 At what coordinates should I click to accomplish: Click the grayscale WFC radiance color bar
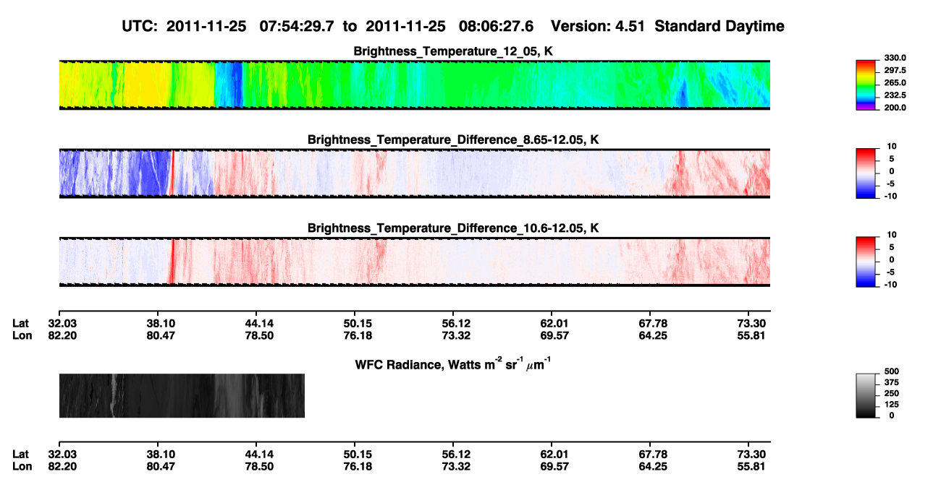tap(866, 395)
